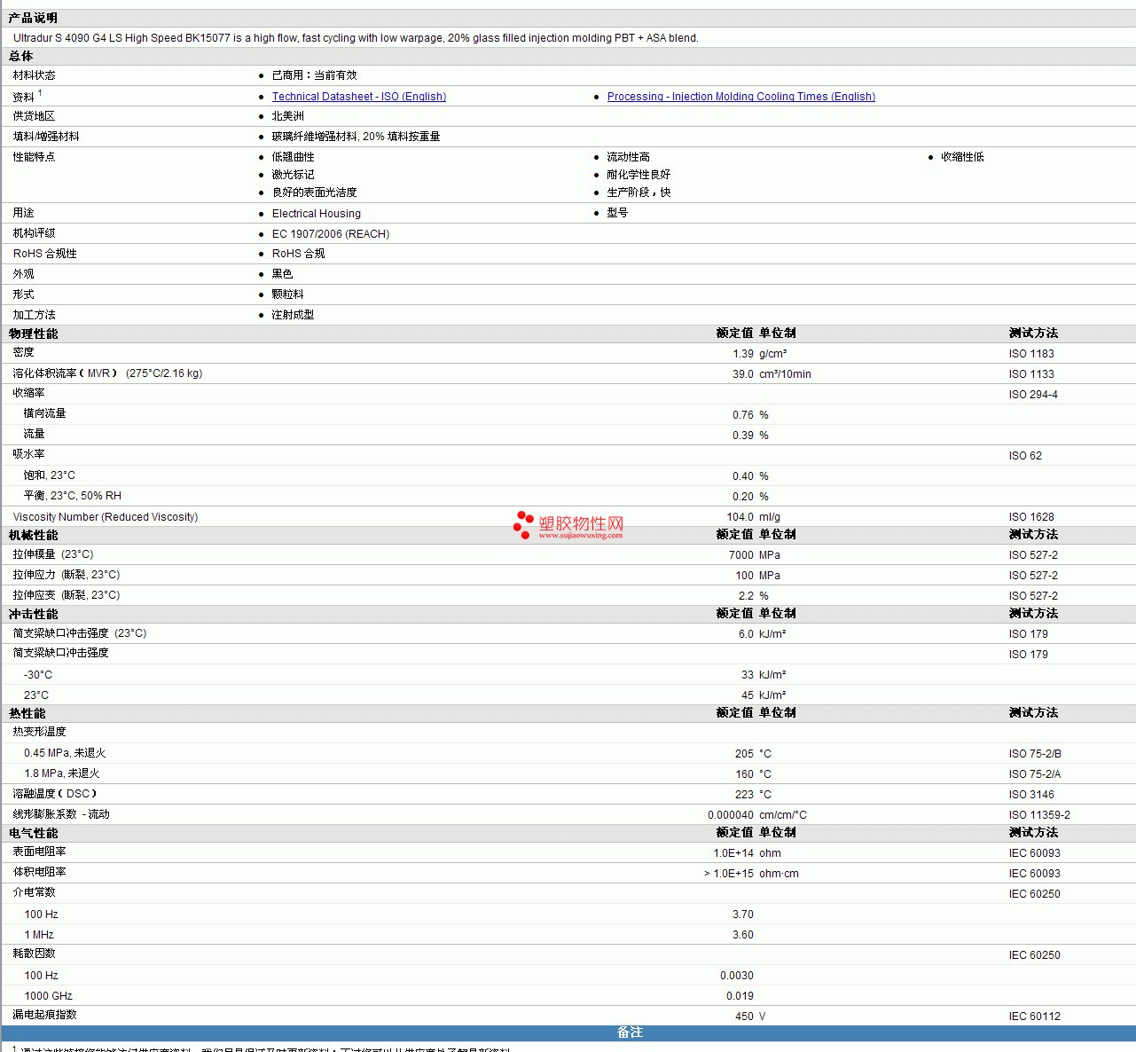Select the EC 1907/2006 (REACH) entry
The width and height of the screenshot is (1136, 1052).
coord(331,234)
